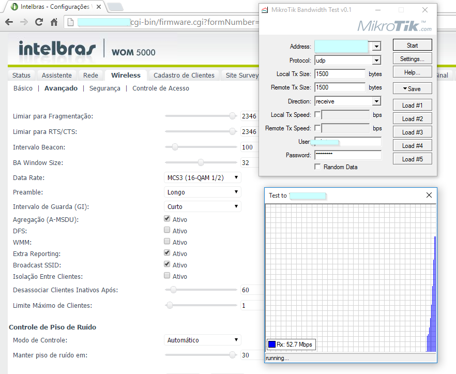
Task: Click the MikroTik Bandwidth Test title icon
Action: point(265,10)
